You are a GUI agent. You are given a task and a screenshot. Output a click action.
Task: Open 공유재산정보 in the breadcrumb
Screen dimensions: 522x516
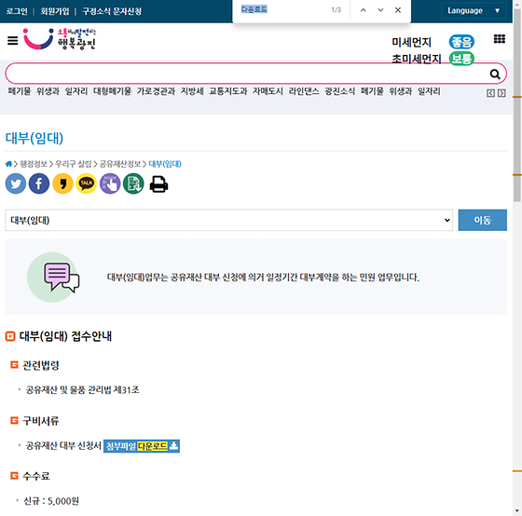click(120, 164)
